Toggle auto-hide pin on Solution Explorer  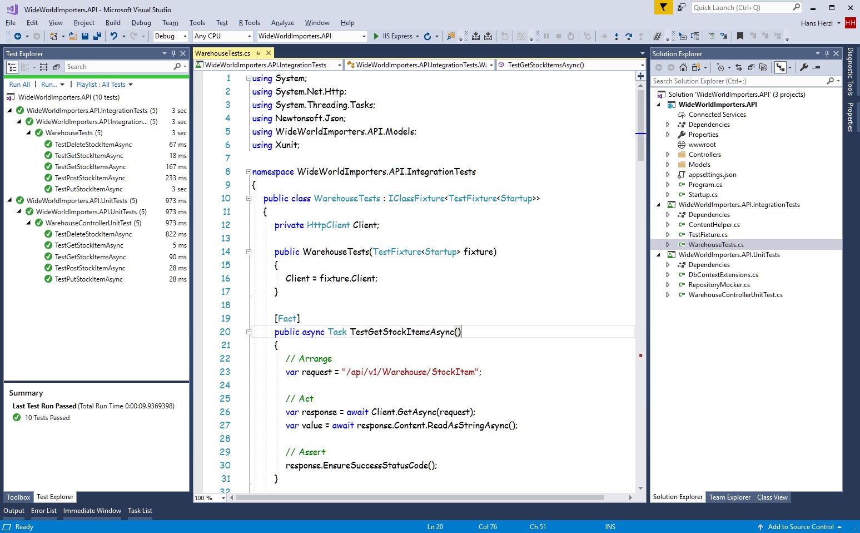[x=827, y=53]
